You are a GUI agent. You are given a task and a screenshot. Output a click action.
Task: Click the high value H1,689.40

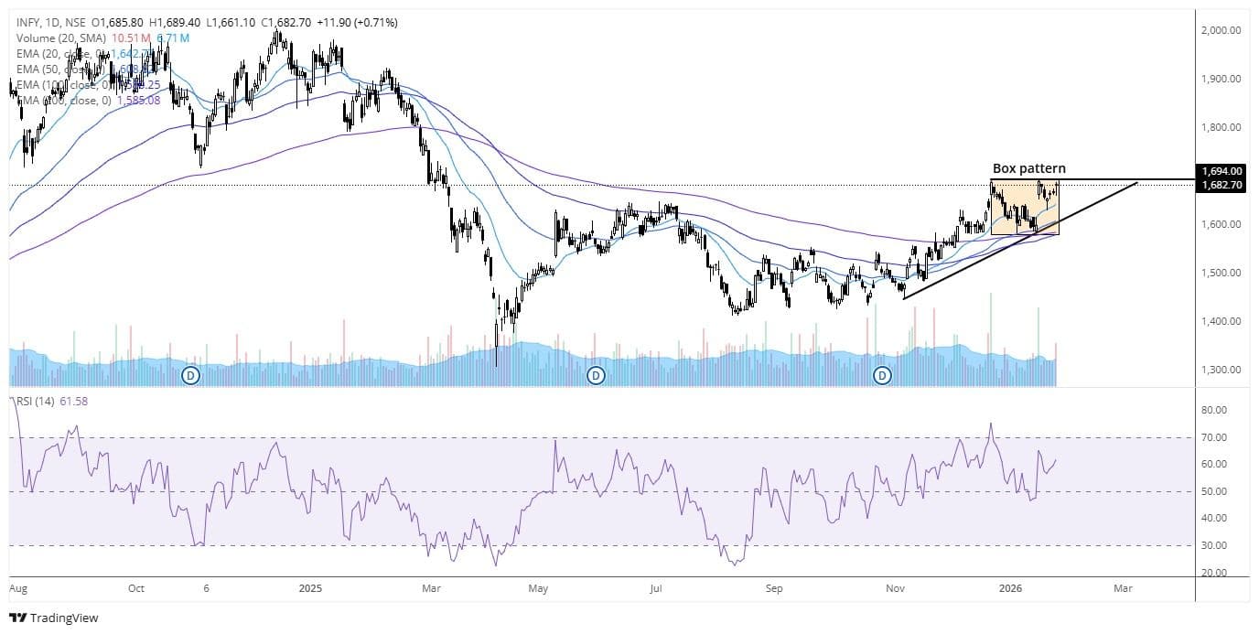(174, 23)
